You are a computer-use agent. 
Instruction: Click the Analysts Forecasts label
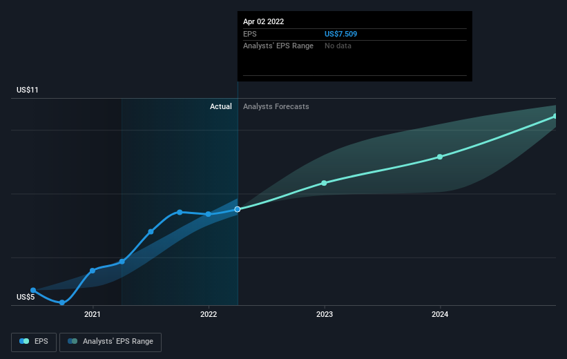(276, 106)
